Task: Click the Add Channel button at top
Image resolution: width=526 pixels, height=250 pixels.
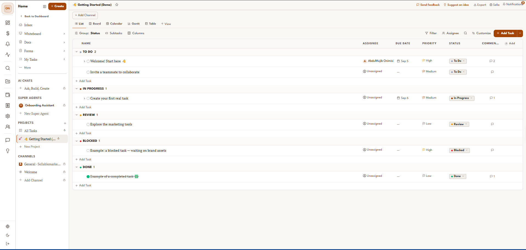Action: (x=85, y=15)
